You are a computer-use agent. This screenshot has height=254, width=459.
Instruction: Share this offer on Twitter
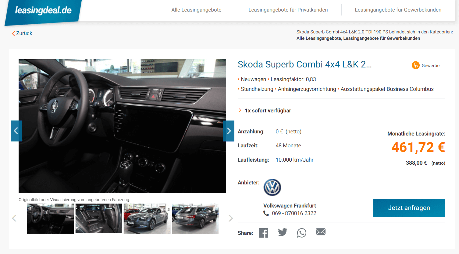[x=283, y=232]
